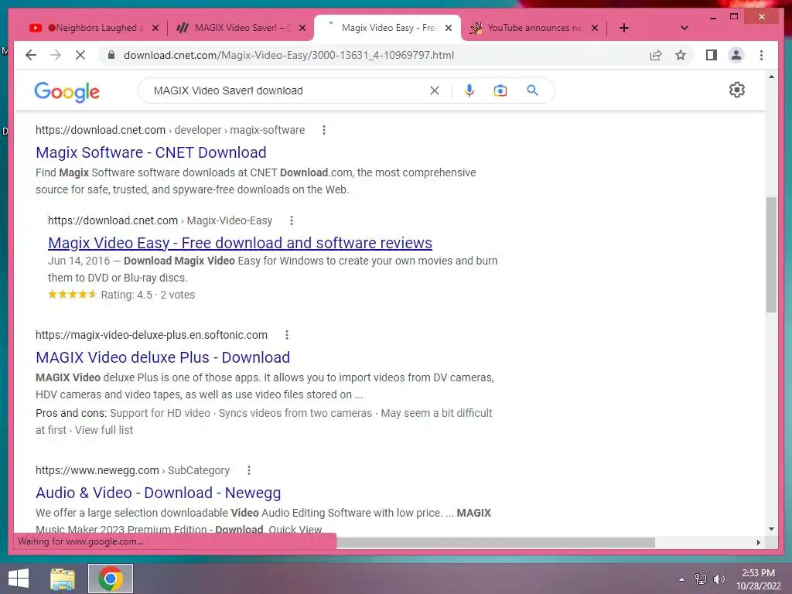Search by image with the camera icon
Image resolution: width=792 pixels, height=594 pixels.
(500, 90)
